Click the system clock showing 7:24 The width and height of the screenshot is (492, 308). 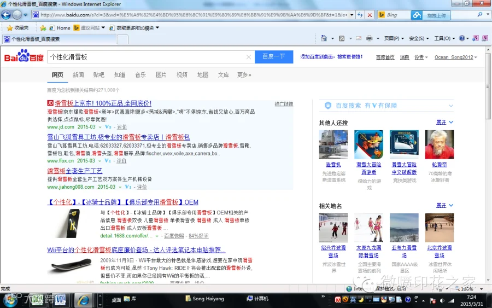(471, 297)
